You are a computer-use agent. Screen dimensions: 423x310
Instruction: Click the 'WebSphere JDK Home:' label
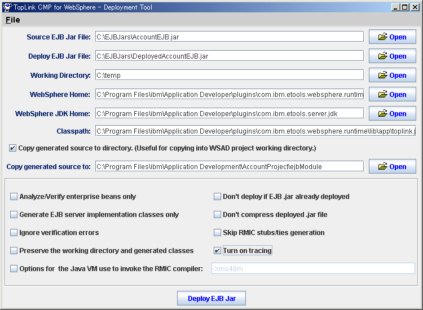pyautogui.click(x=52, y=113)
